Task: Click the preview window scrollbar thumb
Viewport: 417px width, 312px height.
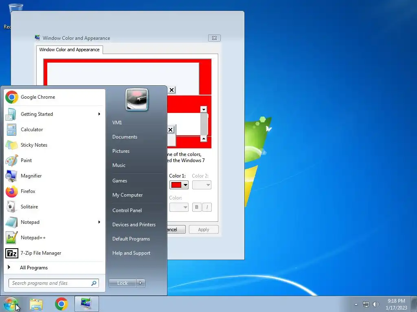Action: pyautogui.click(x=204, y=124)
